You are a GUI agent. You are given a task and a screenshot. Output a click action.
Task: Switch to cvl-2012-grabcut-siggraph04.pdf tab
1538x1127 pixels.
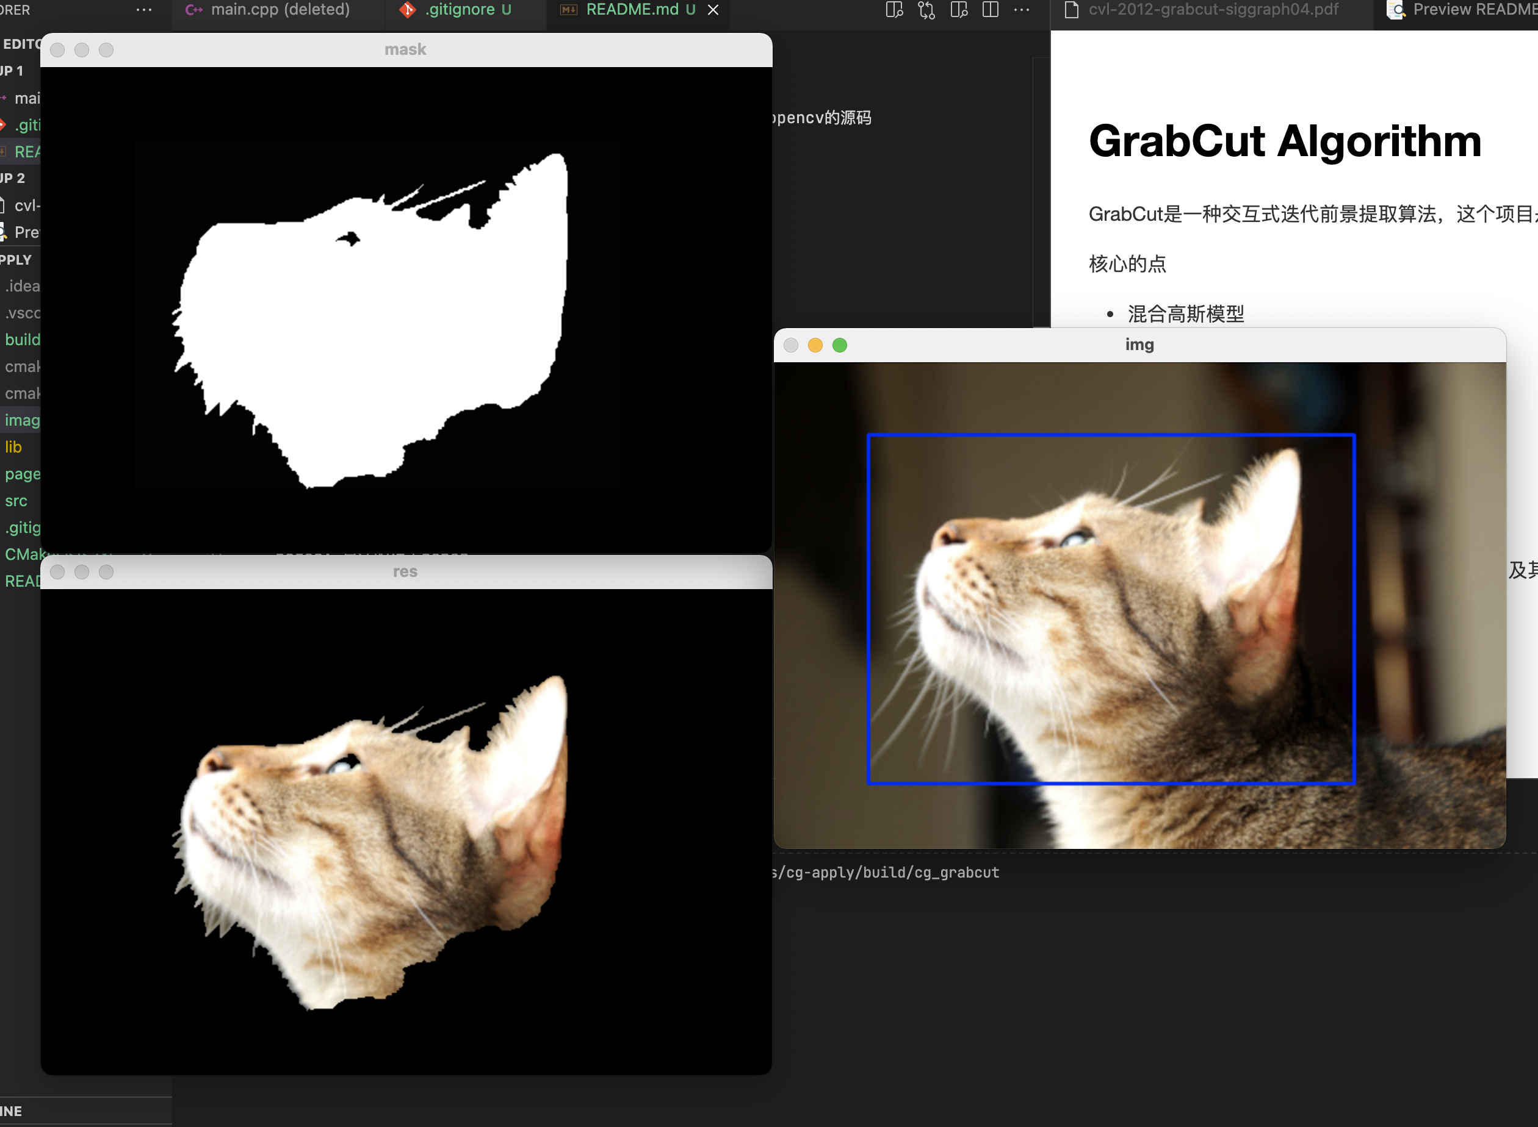[x=1212, y=10]
